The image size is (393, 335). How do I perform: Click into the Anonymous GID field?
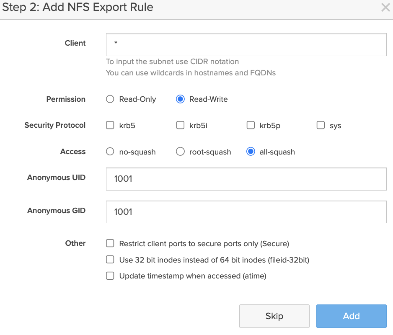pos(246,212)
